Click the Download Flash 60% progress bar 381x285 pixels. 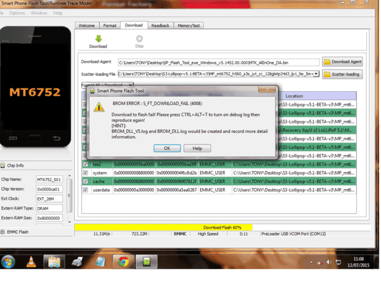point(222,227)
